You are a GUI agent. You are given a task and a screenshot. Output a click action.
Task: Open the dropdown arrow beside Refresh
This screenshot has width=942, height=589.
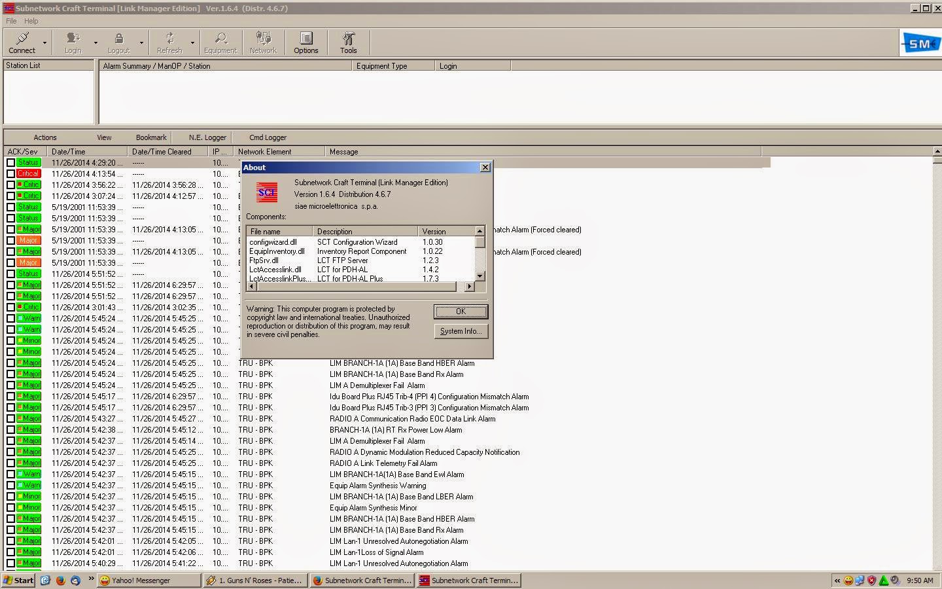[x=192, y=43]
